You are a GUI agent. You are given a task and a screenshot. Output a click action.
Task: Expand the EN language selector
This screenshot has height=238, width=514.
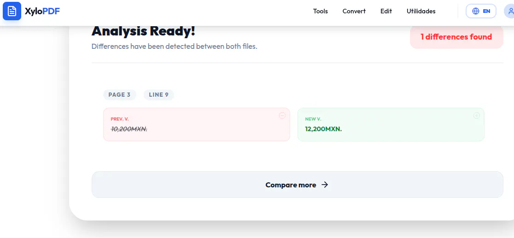[481, 11]
